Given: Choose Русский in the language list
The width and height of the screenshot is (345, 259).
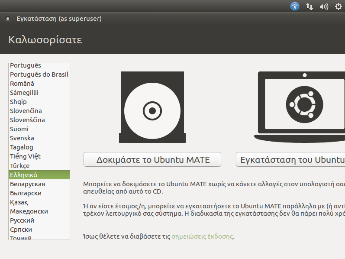Looking at the screenshot, I should click(23, 220).
